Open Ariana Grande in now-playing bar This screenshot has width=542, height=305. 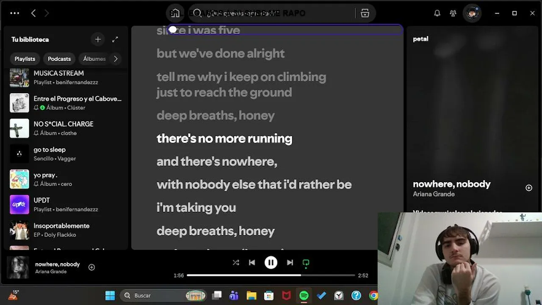51,272
